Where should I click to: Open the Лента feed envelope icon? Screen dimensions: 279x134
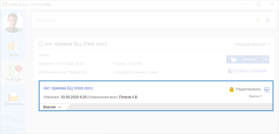point(13,47)
